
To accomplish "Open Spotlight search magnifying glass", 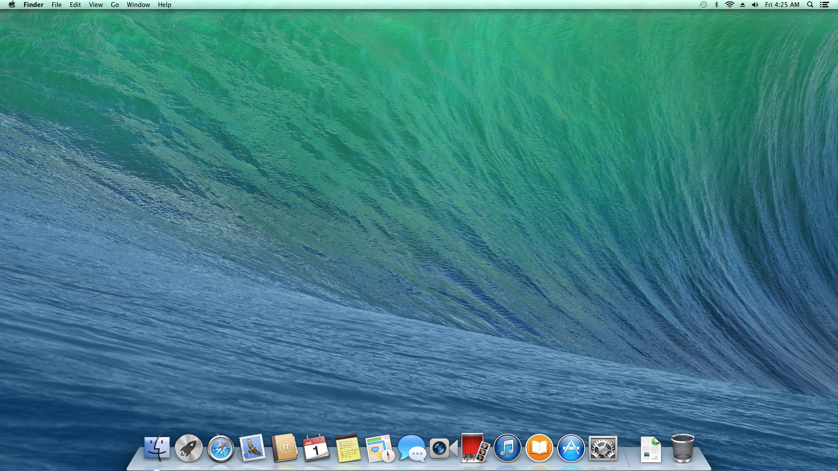I will click(x=810, y=5).
